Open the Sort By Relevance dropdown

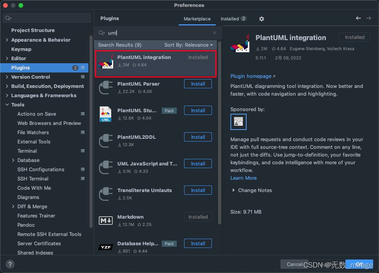click(188, 45)
